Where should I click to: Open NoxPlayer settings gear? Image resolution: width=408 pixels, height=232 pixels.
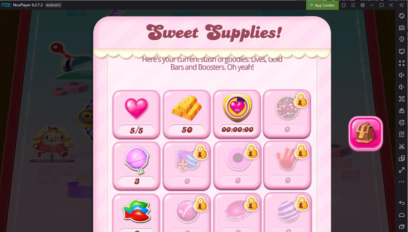363,5
